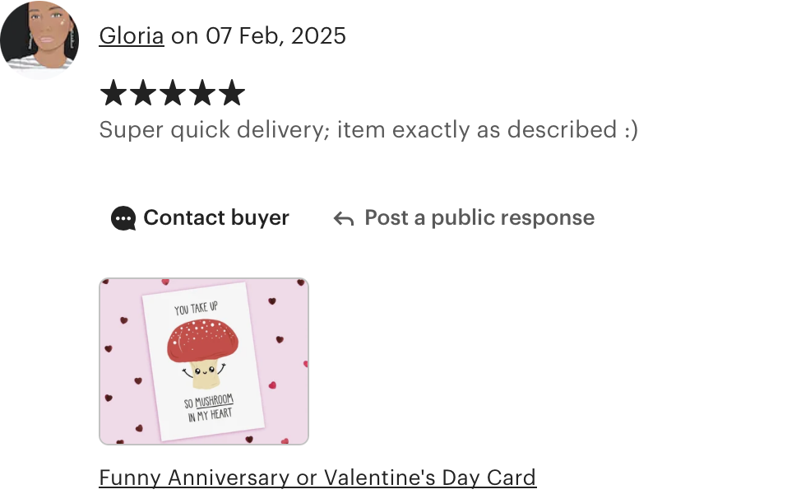801x494 pixels.
Task: Choose Post a public response
Action: point(479,218)
